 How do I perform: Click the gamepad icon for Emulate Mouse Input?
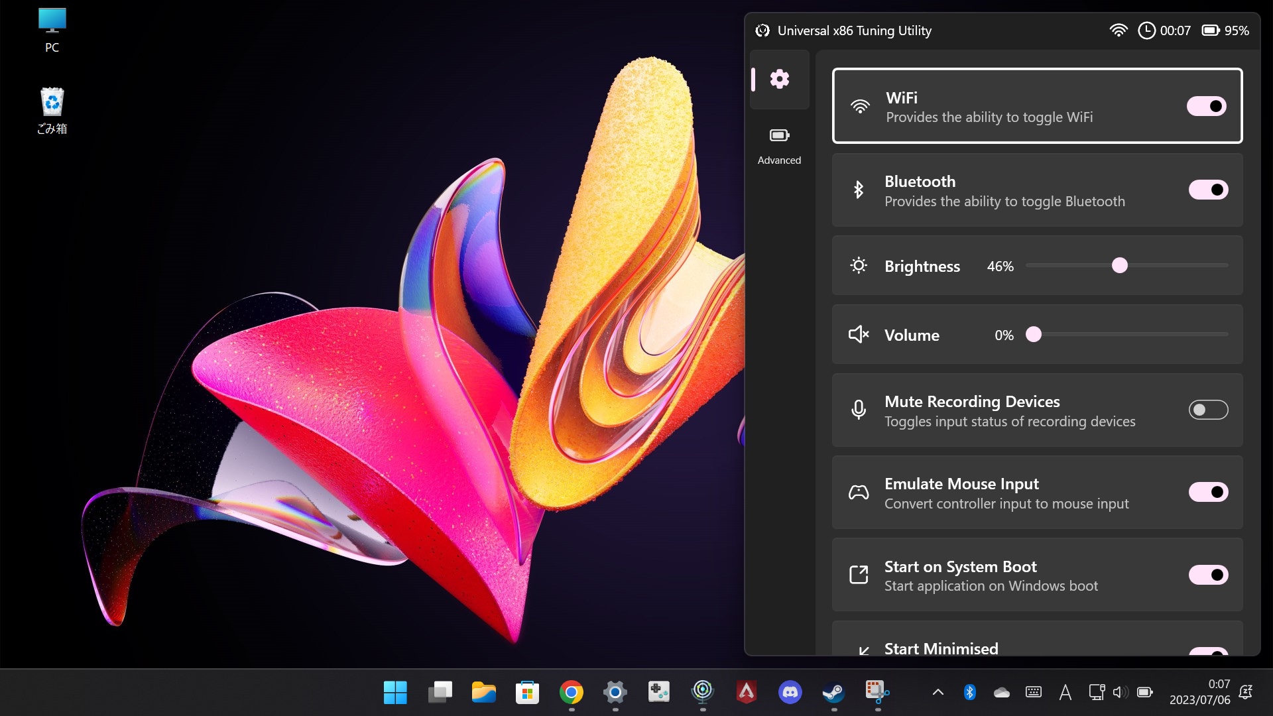tap(859, 493)
